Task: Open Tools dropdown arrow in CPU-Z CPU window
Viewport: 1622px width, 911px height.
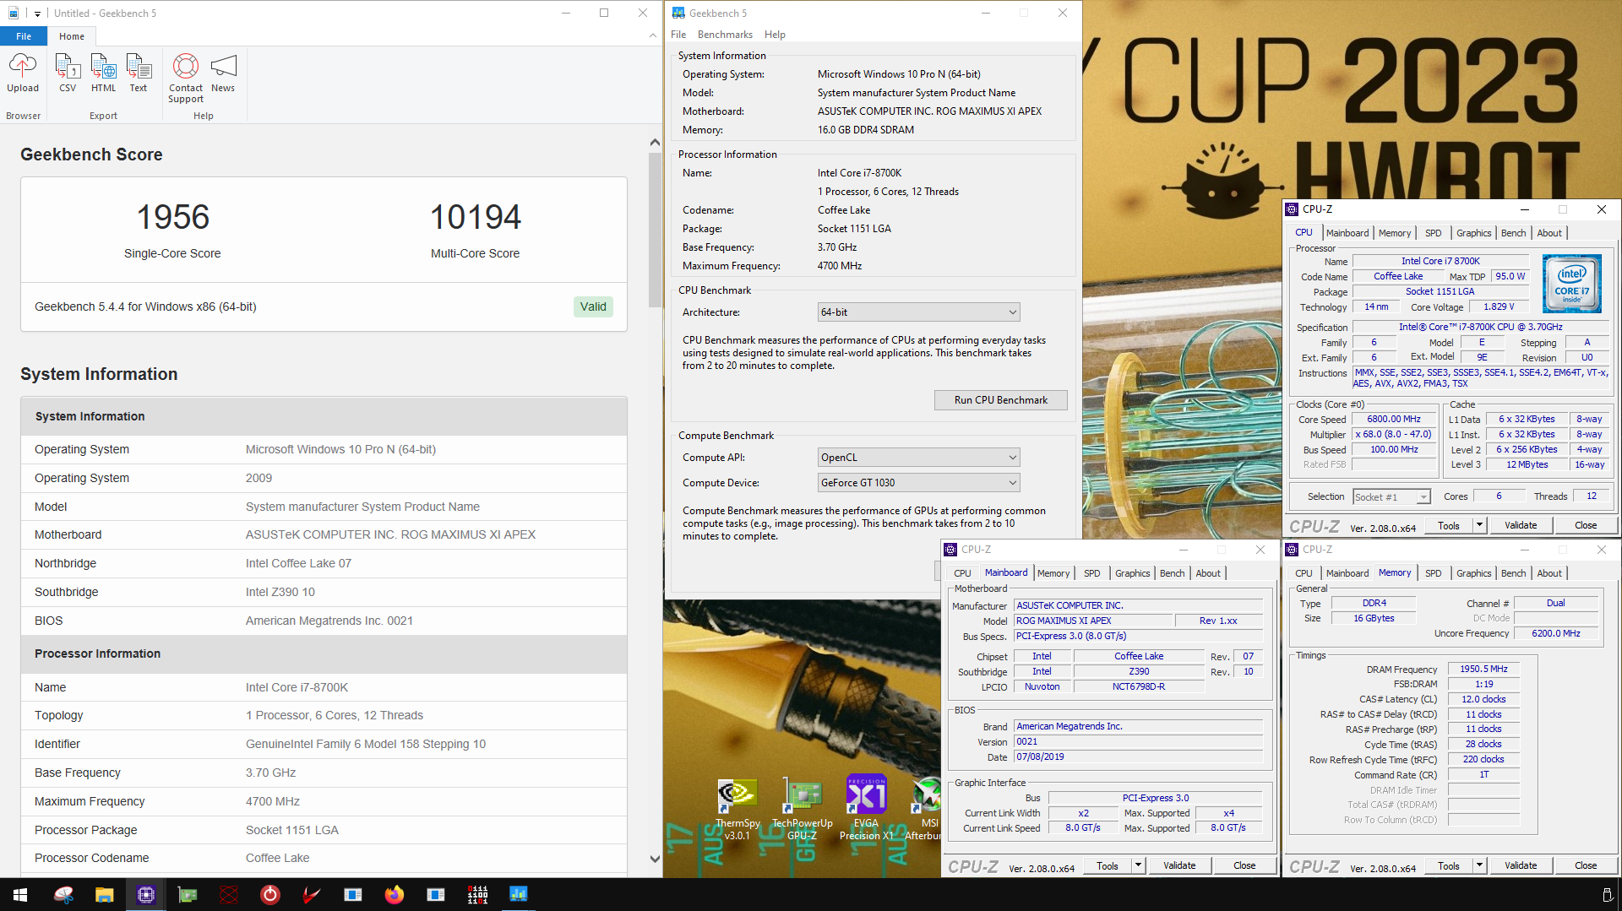Action: click(x=1479, y=525)
